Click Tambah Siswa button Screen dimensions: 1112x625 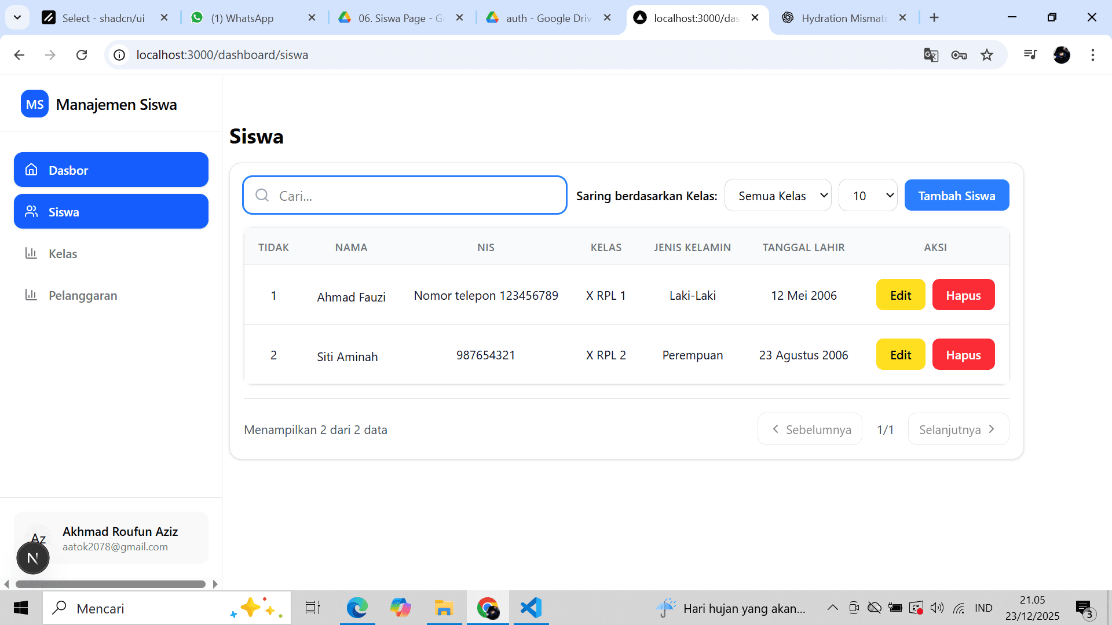point(957,196)
